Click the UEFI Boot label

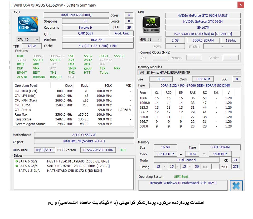coord(181,177)
